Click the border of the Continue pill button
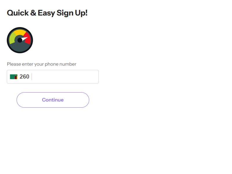Viewport: 232px width, 174px height. (x=53, y=93)
